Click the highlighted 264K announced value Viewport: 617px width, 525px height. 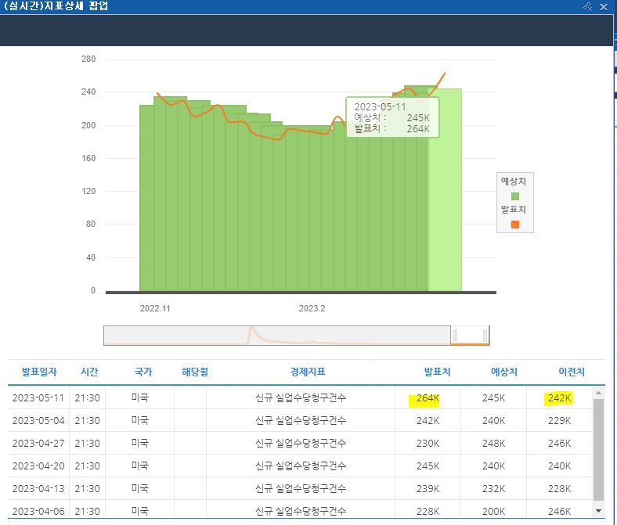point(428,398)
